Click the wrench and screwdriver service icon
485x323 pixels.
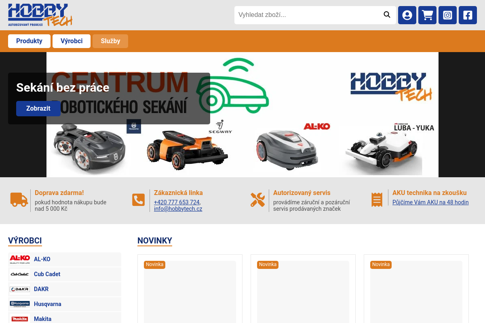coord(257,200)
